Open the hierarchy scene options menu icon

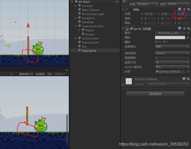117,2
